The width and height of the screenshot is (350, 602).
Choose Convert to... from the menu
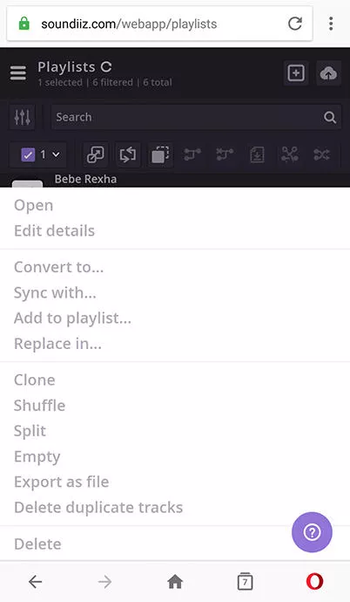(x=58, y=267)
